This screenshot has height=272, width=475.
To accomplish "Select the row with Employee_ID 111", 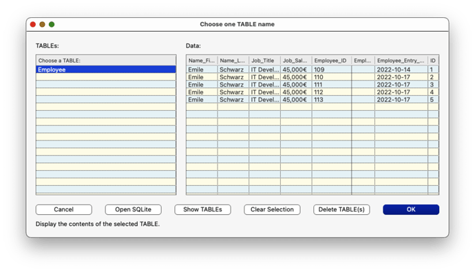I will click(313, 85).
